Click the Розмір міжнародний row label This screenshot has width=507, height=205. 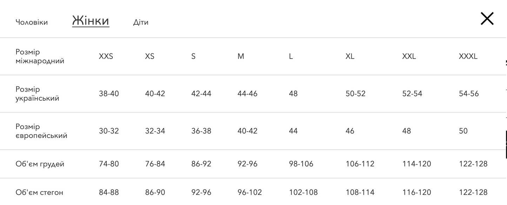40,56
